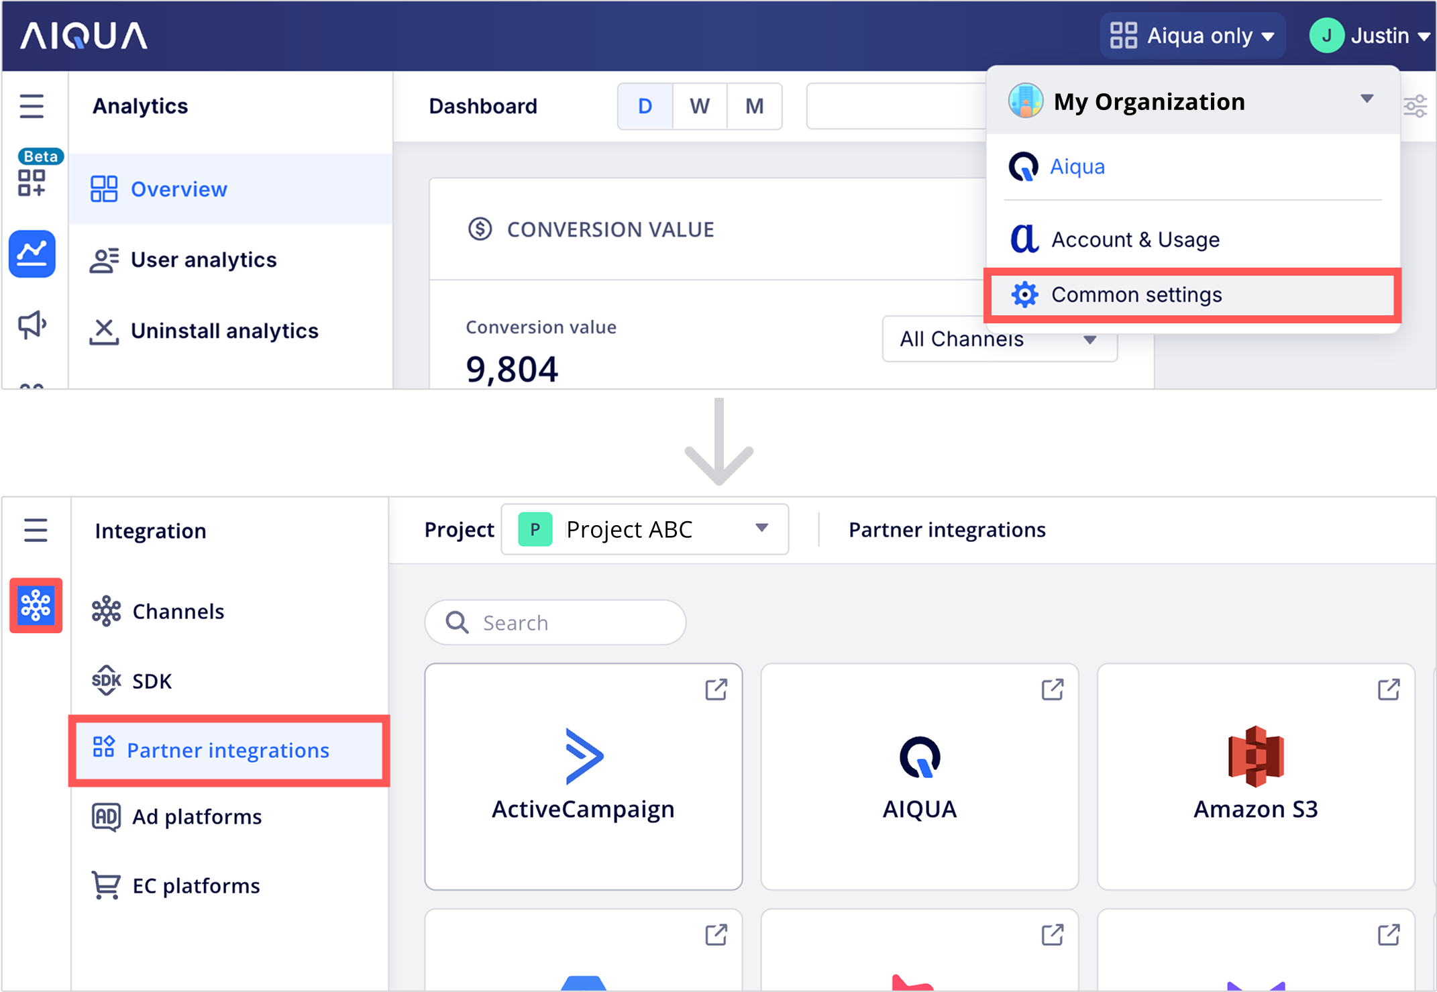The image size is (1437, 992).
Task: Click the Partner integrations page heading
Action: click(947, 529)
